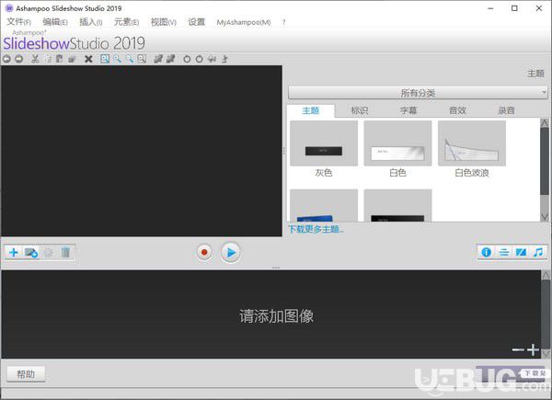Click the greyed gear settings icon
This screenshot has height=400, width=552.
[x=48, y=252]
